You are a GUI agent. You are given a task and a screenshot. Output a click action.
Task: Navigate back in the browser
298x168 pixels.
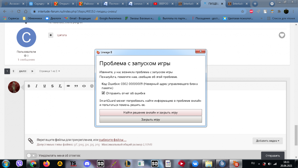tap(5, 11)
